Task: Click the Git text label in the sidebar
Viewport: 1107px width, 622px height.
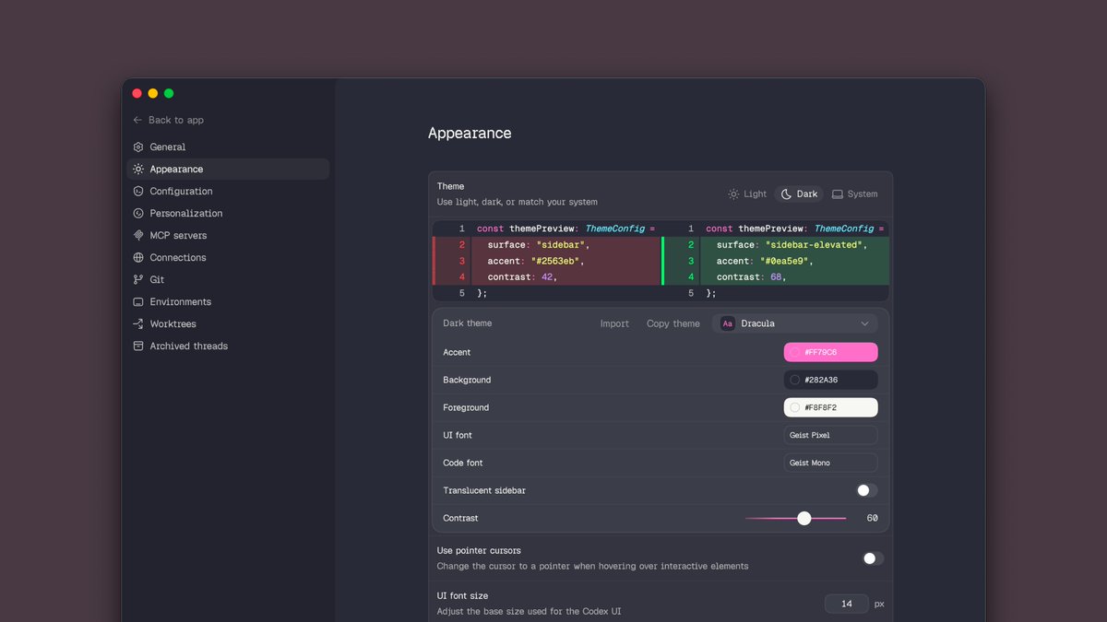Action: (157, 280)
